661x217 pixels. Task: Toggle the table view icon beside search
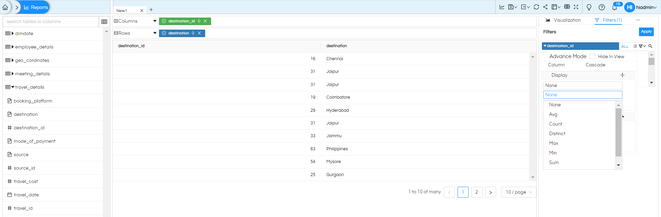click(x=104, y=22)
